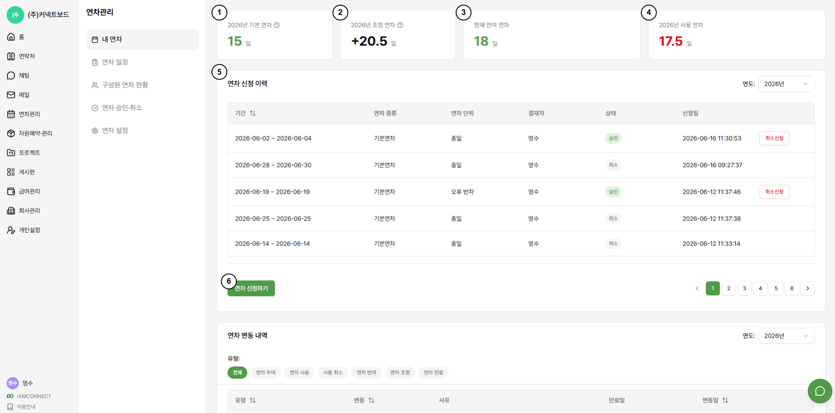
Task: Filter change history by 연차 부여
Action: click(266, 373)
